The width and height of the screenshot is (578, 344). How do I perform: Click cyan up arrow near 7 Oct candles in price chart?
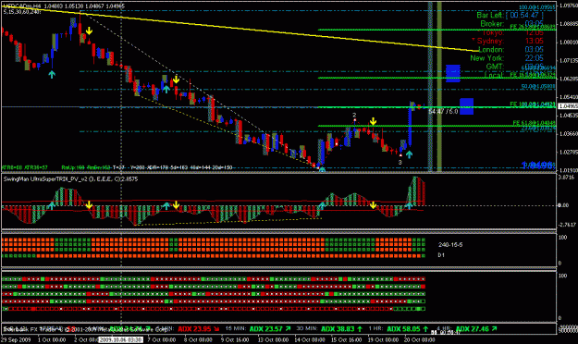pos(166,89)
